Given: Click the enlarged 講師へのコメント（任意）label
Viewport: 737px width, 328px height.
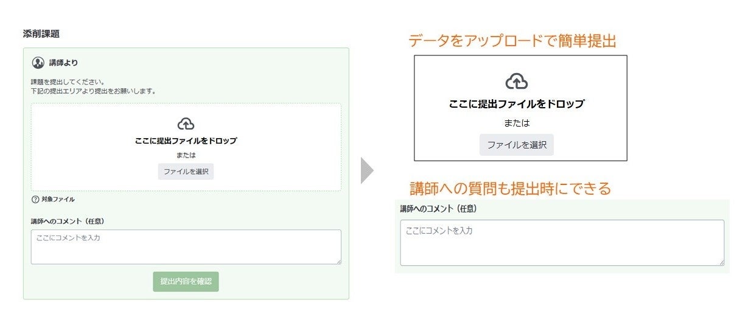Looking at the screenshot, I should point(438,209).
